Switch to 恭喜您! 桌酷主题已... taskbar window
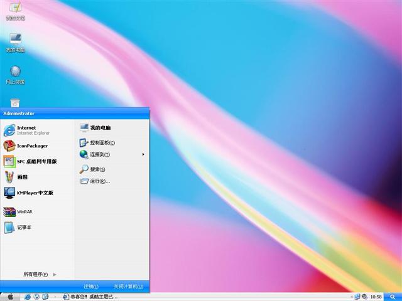Screen dimensions: 402x301 [x=90, y=297]
